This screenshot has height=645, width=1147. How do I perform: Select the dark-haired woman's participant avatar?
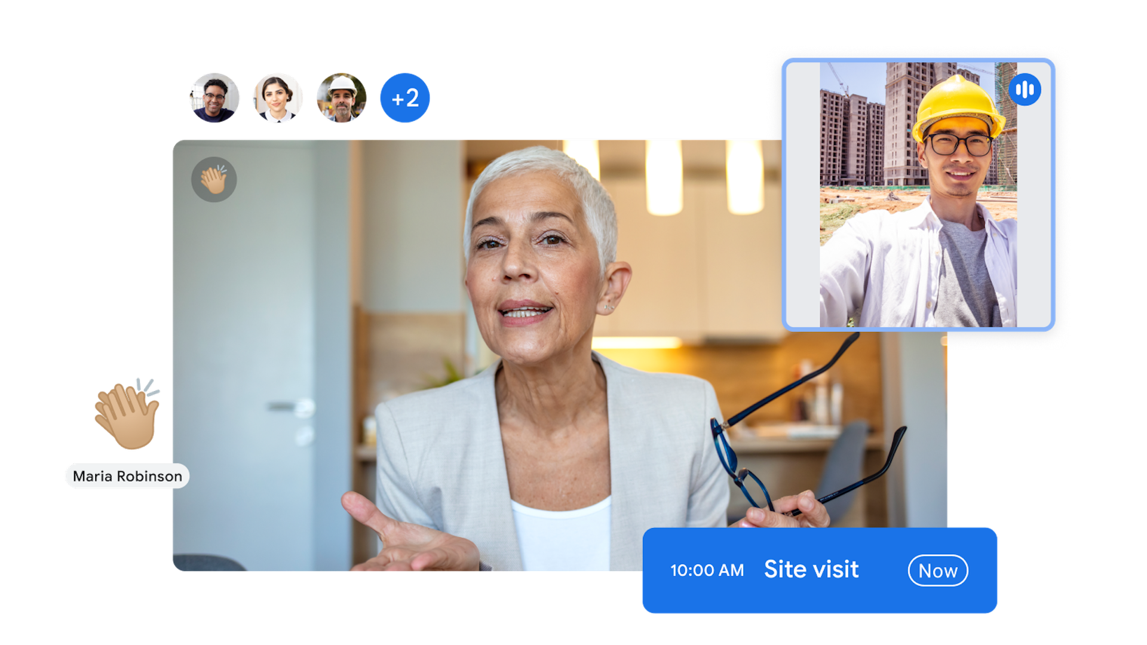[x=278, y=98]
